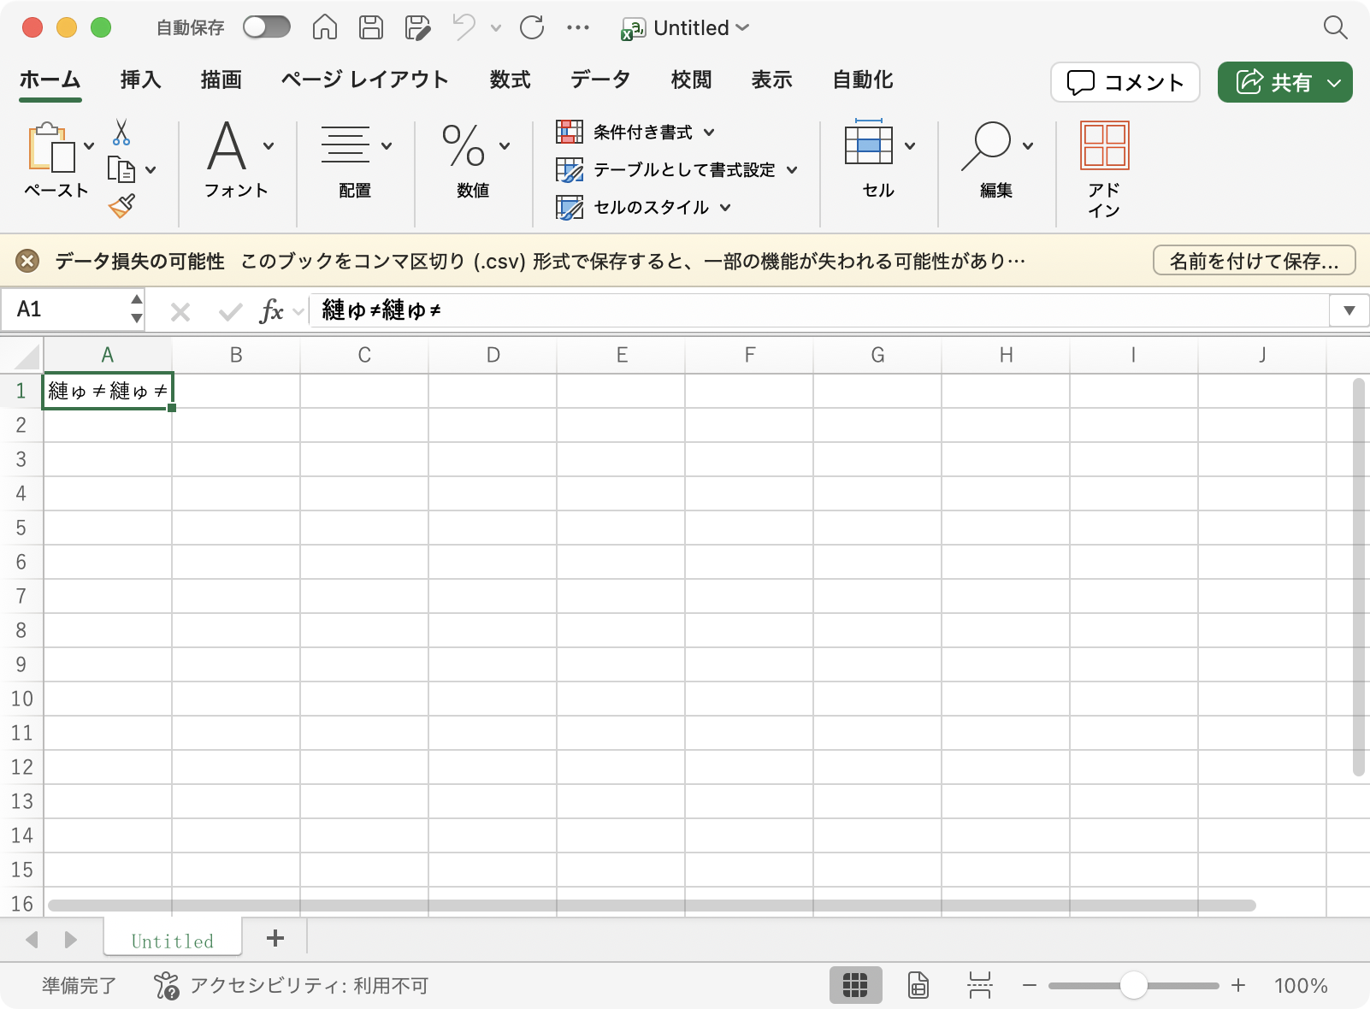
Task: Click the search magnifier in title bar
Action: click(1335, 27)
